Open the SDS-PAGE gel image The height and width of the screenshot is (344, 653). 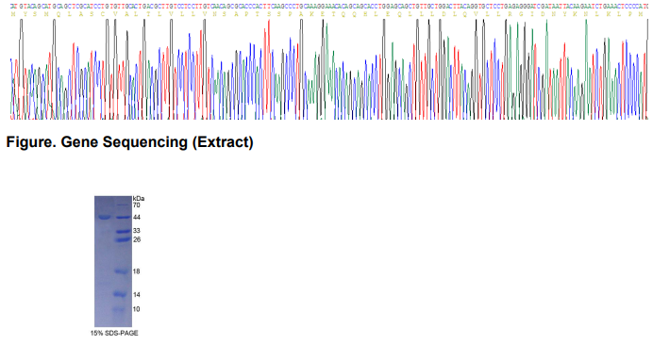(x=113, y=261)
